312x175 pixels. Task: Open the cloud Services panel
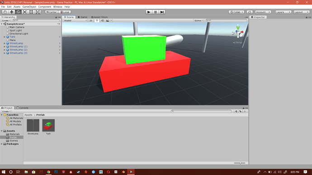point(250,12)
